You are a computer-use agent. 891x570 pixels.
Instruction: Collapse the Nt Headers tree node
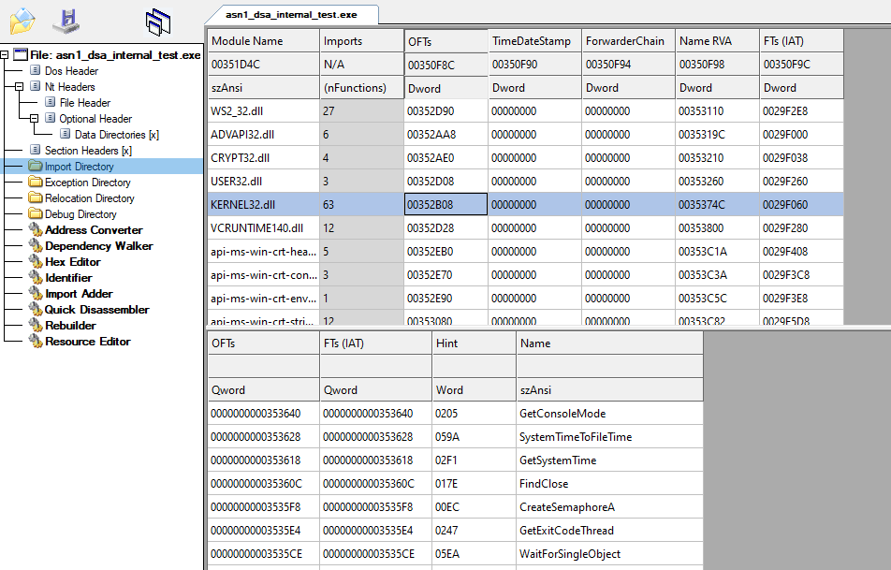[x=21, y=87]
